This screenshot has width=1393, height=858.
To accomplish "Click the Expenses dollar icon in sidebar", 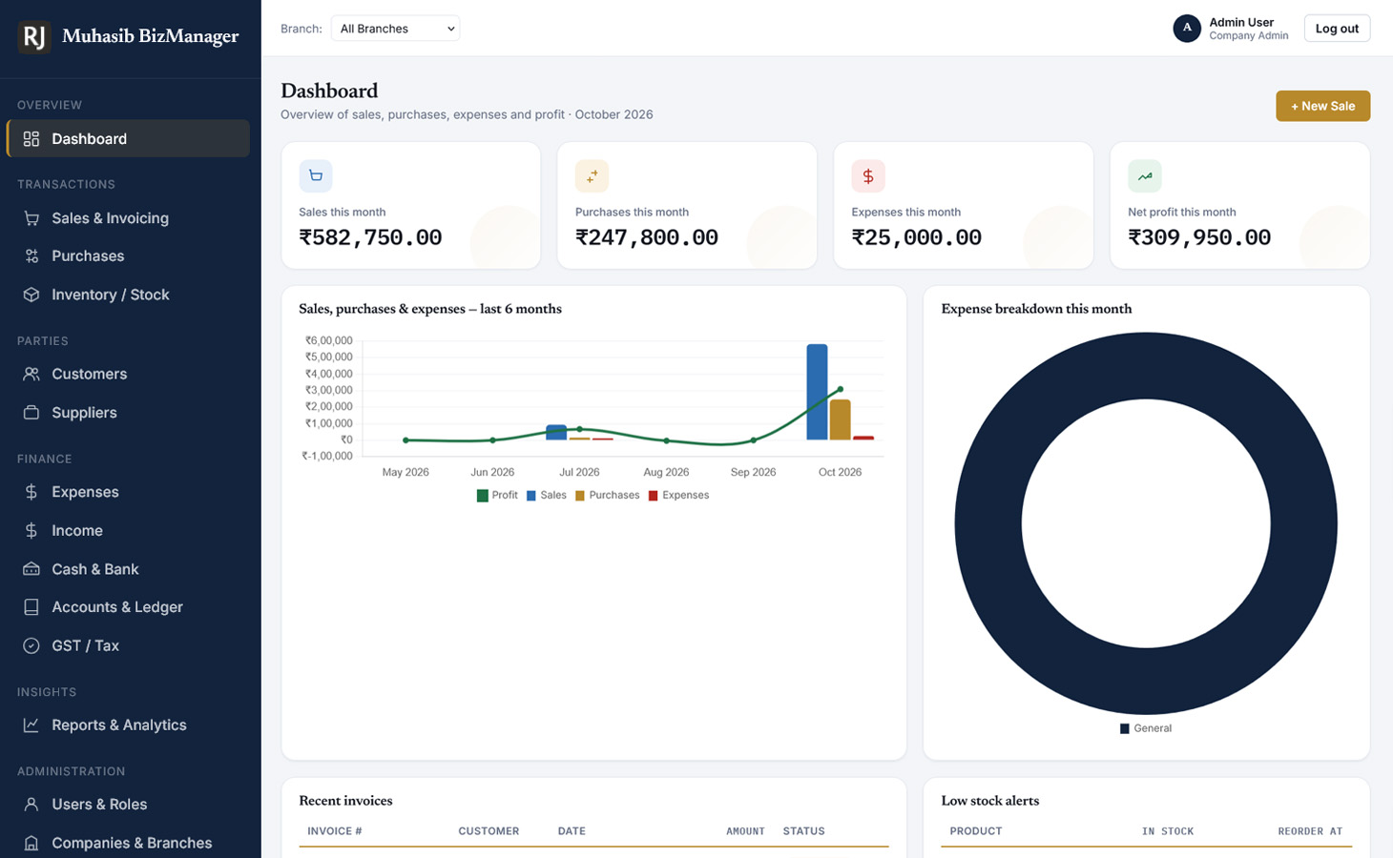I will point(31,492).
